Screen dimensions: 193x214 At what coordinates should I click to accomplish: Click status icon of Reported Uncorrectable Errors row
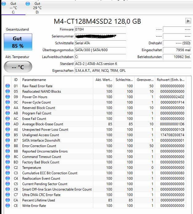pyautogui.click(x=8, y=151)
